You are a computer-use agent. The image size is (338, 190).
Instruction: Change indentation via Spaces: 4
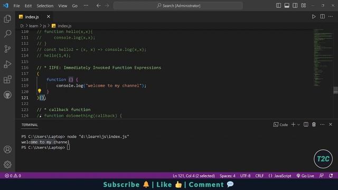point(228,176)
